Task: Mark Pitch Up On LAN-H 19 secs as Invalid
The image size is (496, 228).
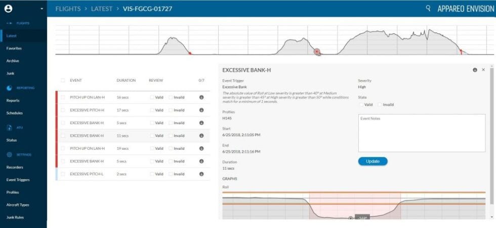Action: (171, 148)
